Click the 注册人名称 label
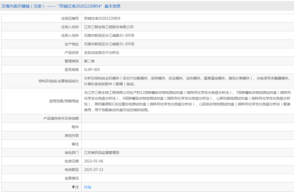This screenshot has height=192, width=294. [70, 27]
